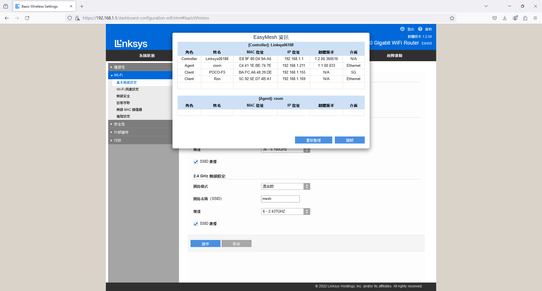Viewport: 542px width, 291px height.
Task: Open the 6 - 2.437GHZ channel dropdown
Action: [285, 211]
